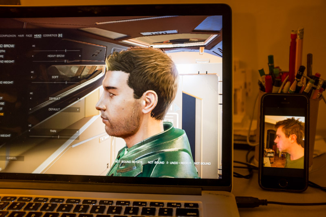Viewport: 326px width, 217px height.
Task: Click the slider above HEAVY BROW
Action: [x=57, y=50]
